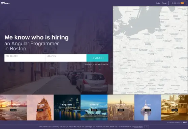
Task: Open San Francisco jobs tile
Action: tap(13, 107)
